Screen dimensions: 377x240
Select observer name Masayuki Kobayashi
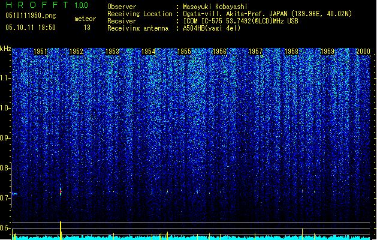(215, 7)
